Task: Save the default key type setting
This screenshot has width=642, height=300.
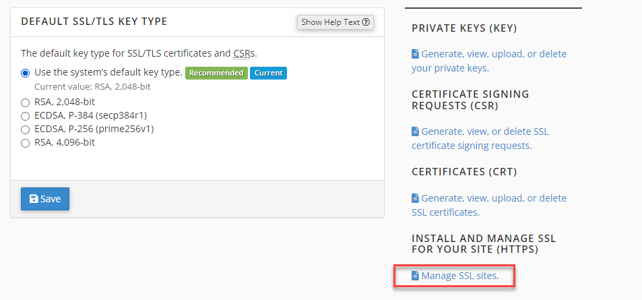Action: [x=45, y=199]
